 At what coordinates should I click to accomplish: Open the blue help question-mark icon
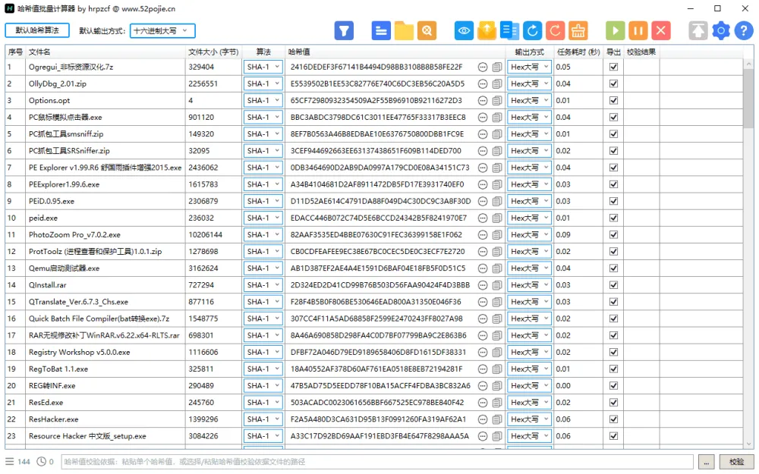743,30
